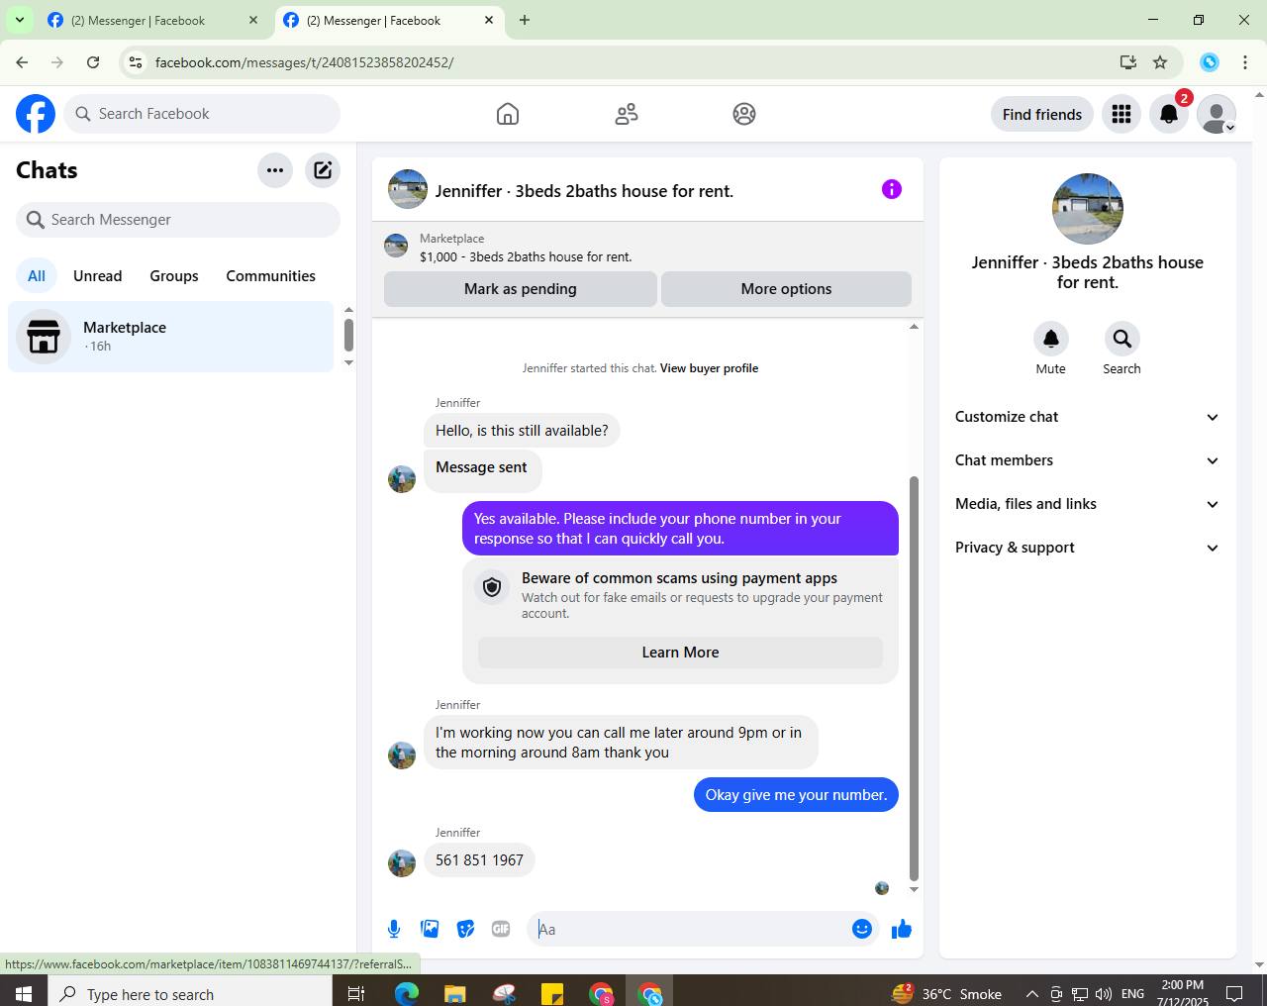
Task: Open listing thumbnail in Marketplace banner
Action: (x=396, y=246)
